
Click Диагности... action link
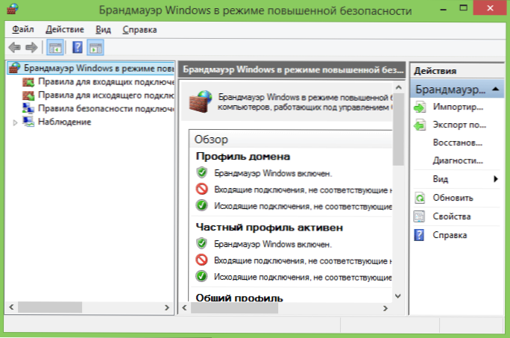coord(458,160)
